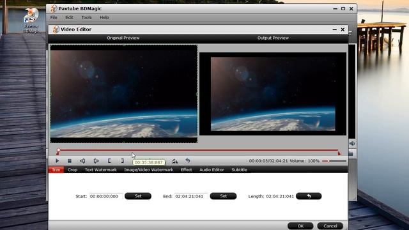Close the Video Editor dialog
Viewport: 409px width, 230px height.
[x=343, y=29]
